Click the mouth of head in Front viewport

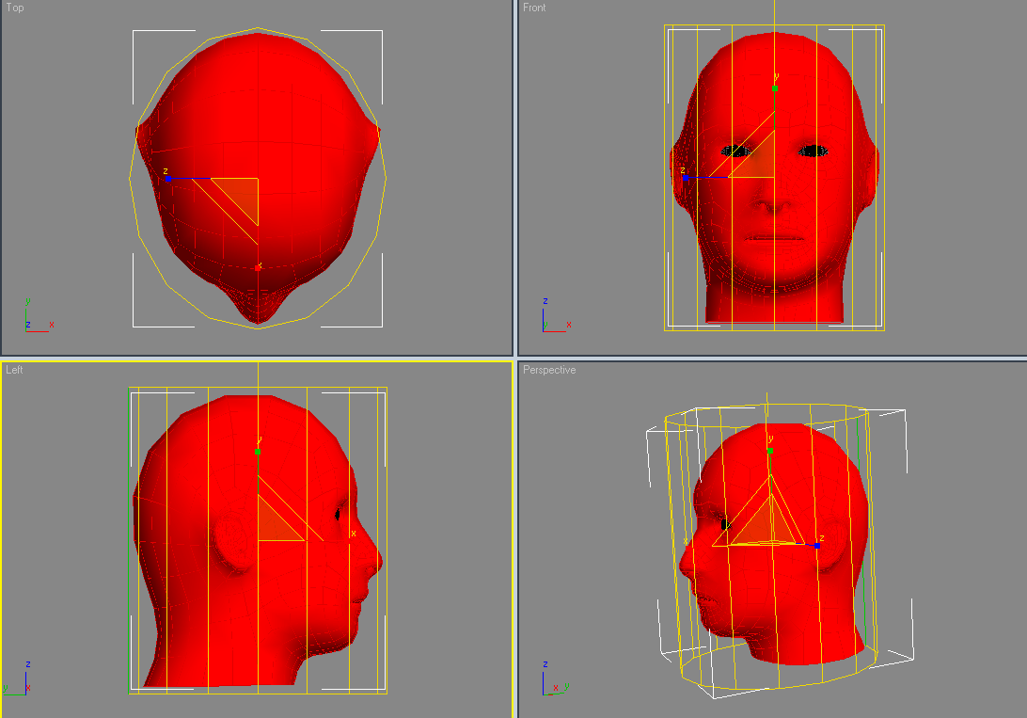[x=774, y=238]
